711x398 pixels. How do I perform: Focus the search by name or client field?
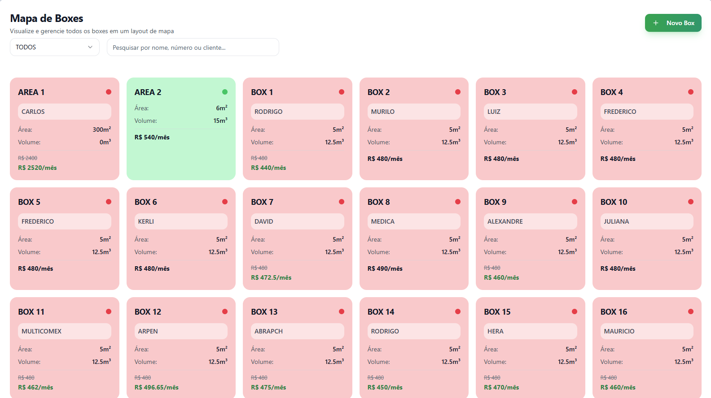pos(193,47)
